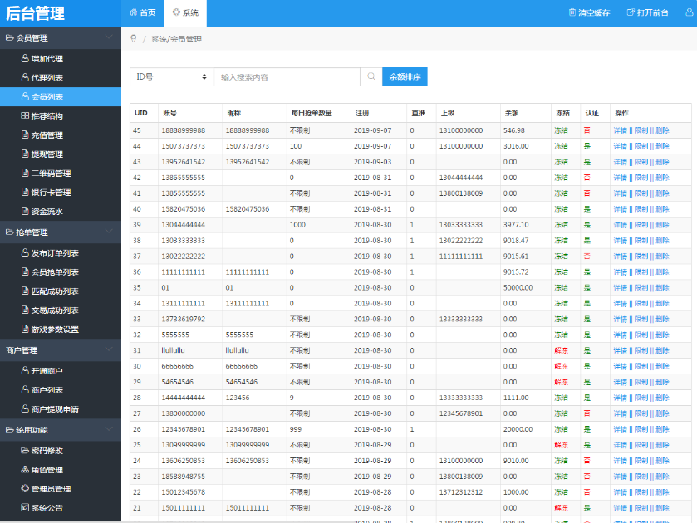Click 冻结 for UID 42
Viewport: 697px width, 523px height.
561,178
